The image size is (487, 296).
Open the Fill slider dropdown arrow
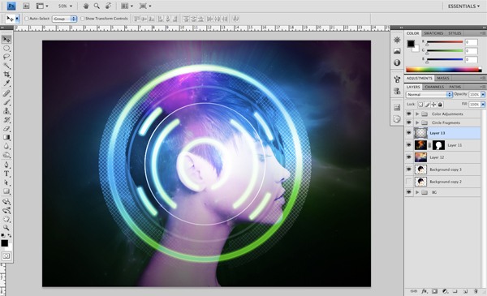pos(483,105)
